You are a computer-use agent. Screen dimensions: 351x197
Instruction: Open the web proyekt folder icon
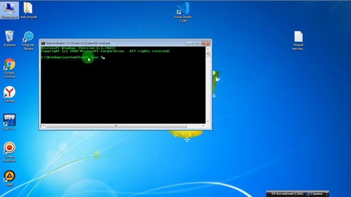[29, 10]
